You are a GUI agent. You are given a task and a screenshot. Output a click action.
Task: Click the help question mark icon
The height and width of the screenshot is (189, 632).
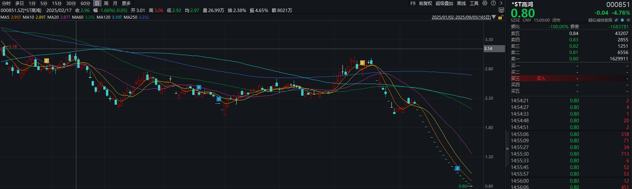click(x=493, y=3)
